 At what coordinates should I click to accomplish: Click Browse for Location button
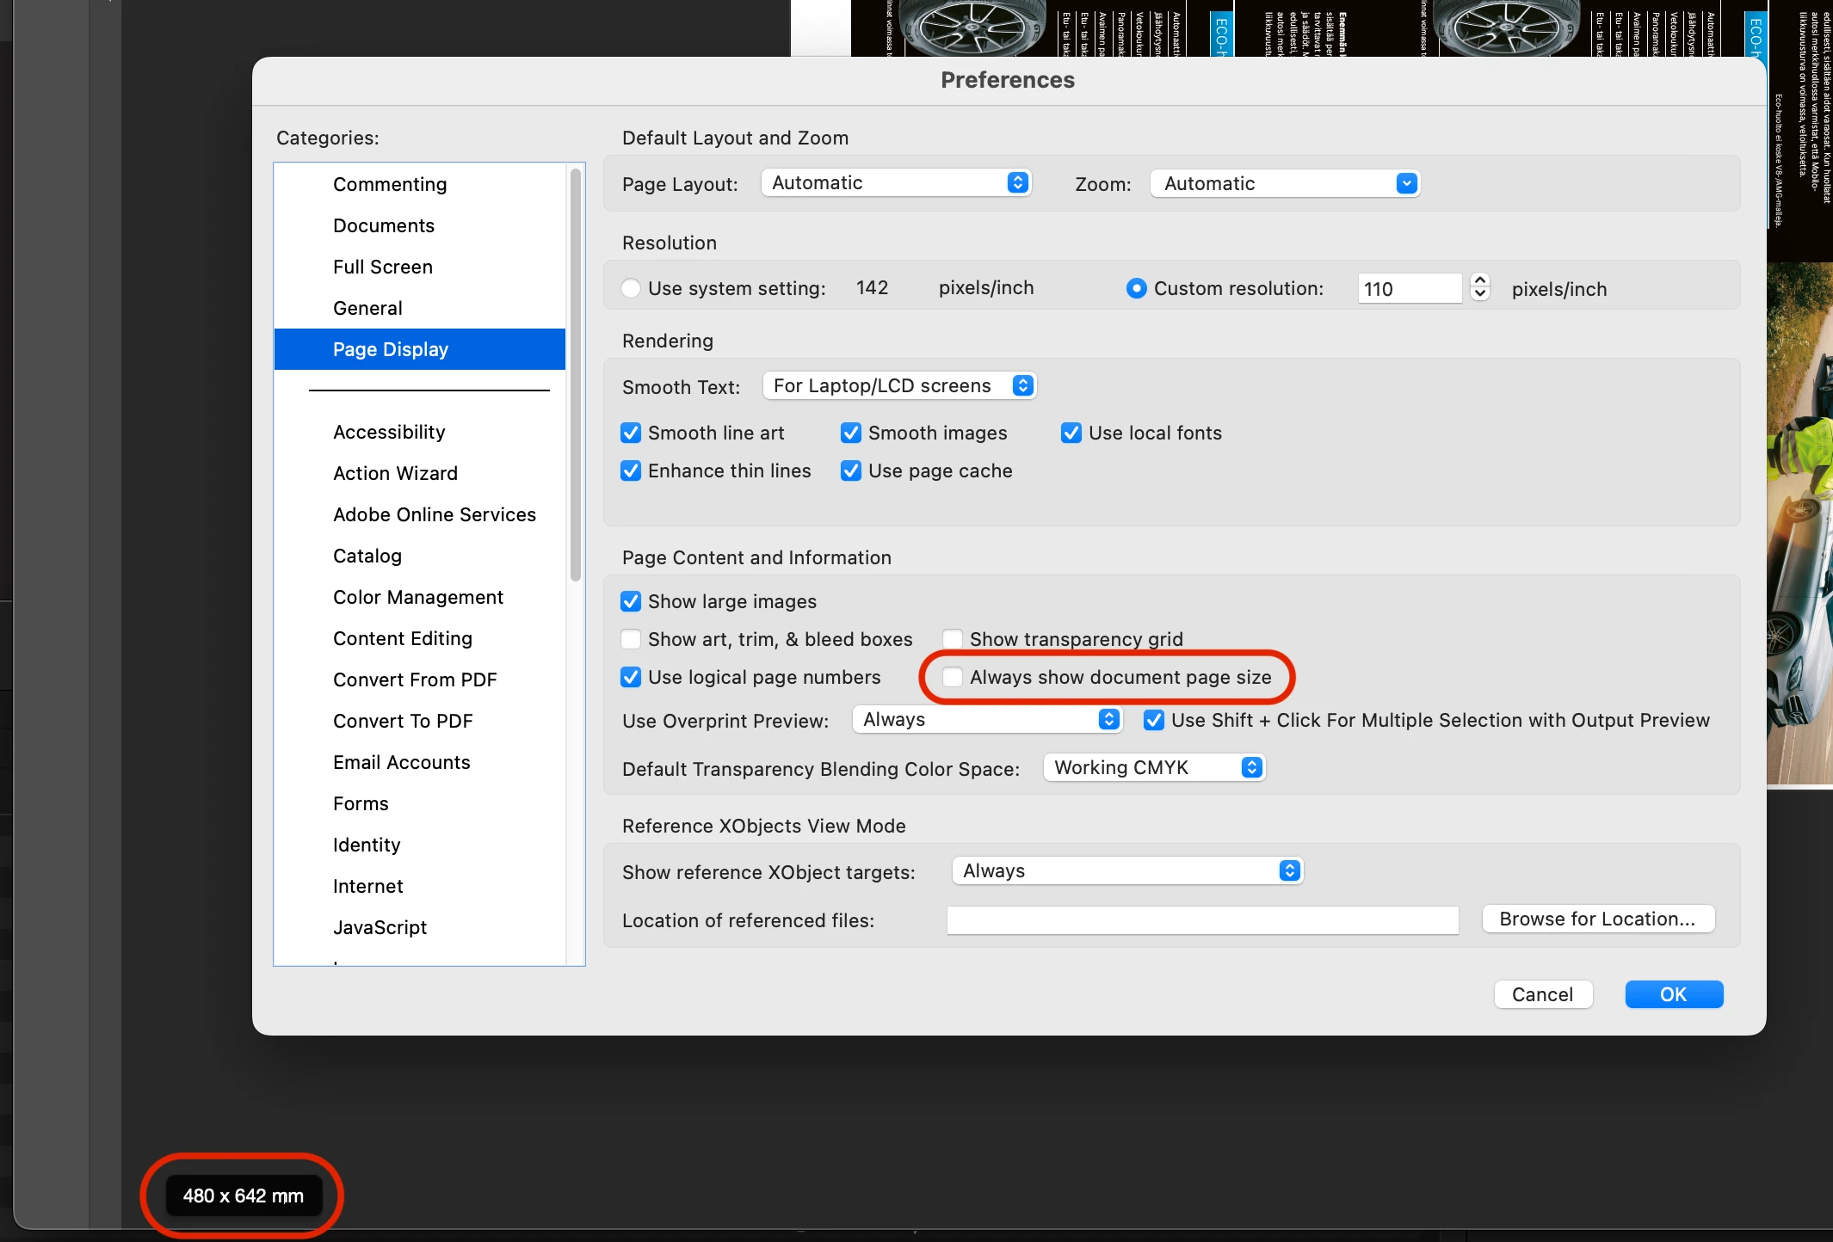(x=1597, y=919)
